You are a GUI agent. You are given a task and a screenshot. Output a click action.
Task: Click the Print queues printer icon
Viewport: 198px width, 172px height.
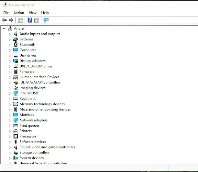coord(15,125)
